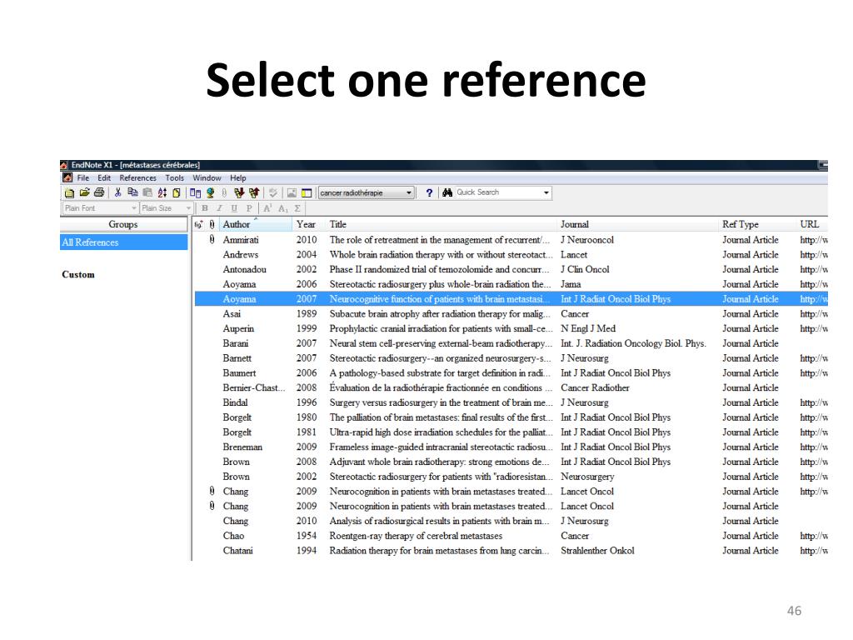Sort by the Journal column header
Viewport: 853px width, 640px height.
coord(637,224)
